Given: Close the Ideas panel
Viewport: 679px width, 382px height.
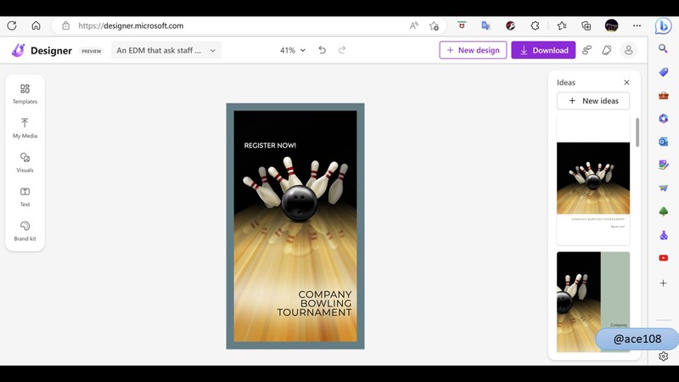Looking at the screenshot, I should 626,82.
